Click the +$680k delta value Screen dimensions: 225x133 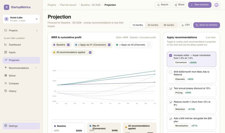tap(193, 62)
